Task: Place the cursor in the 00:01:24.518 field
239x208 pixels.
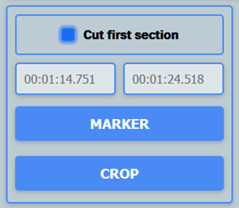Action: (174, 79)
